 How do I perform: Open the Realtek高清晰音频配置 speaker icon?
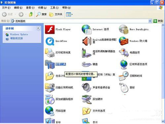[87, 41]
